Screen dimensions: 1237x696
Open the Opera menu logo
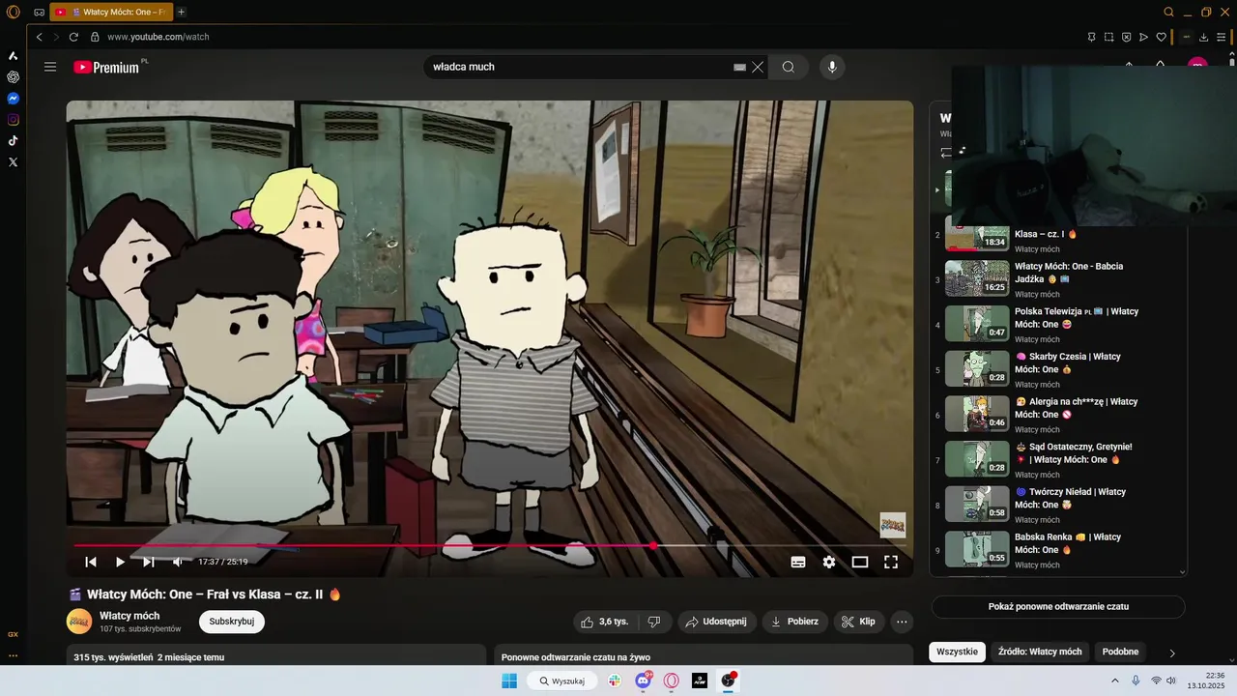14,13
